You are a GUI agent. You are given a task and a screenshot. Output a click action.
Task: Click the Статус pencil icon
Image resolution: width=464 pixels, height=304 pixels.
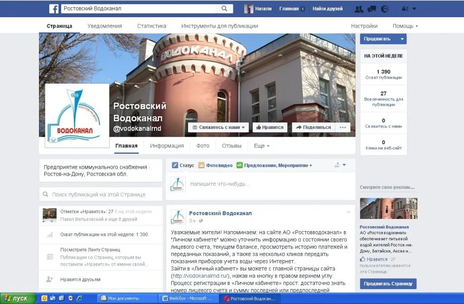(x=175, y=165)
